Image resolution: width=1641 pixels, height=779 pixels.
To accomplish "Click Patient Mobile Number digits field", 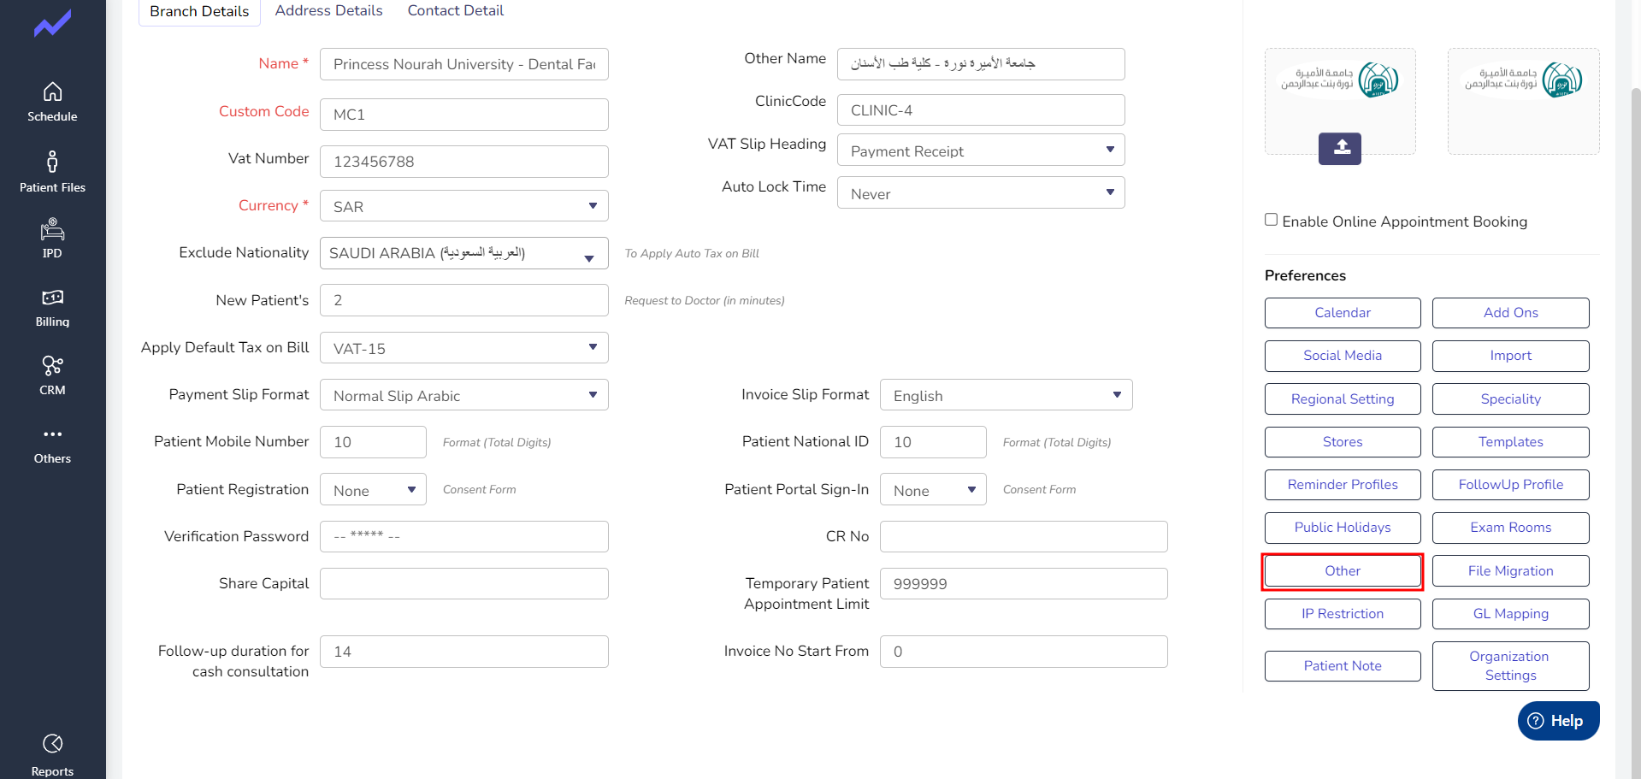I will coord(373,442).
